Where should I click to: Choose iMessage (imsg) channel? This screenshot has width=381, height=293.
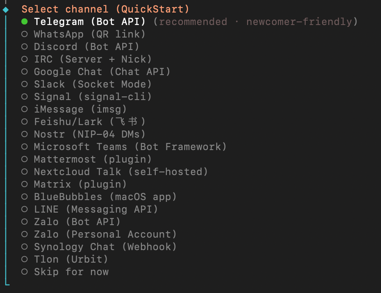[80, 109]
